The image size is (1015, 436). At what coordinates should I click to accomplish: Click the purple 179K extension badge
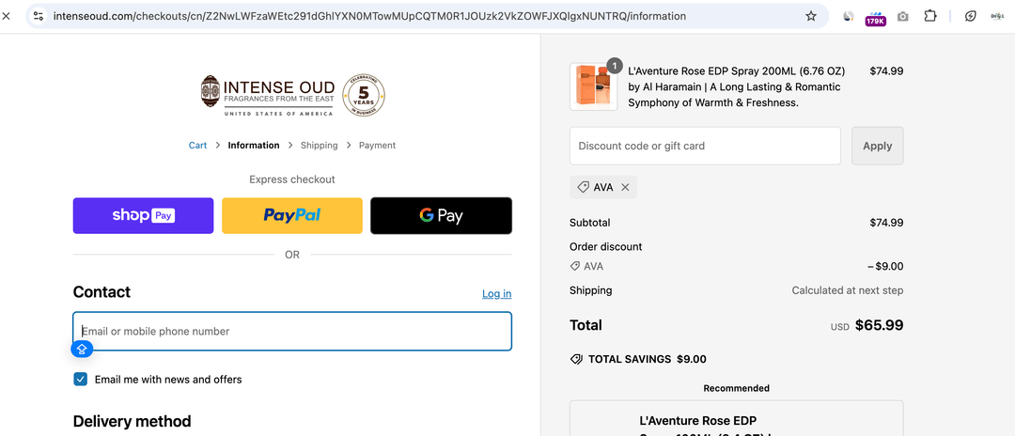click(x=875, y=17)
